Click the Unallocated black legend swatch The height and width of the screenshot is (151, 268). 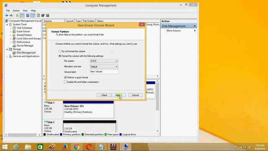coord(45,135)
